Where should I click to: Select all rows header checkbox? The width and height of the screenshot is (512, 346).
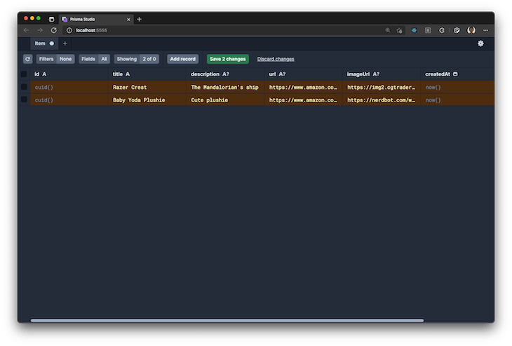point(24,74)
